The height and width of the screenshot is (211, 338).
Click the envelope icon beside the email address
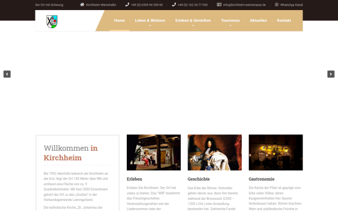pos(219,5)
